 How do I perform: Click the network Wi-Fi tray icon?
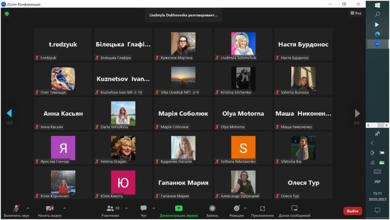click(x=372, y=163)
